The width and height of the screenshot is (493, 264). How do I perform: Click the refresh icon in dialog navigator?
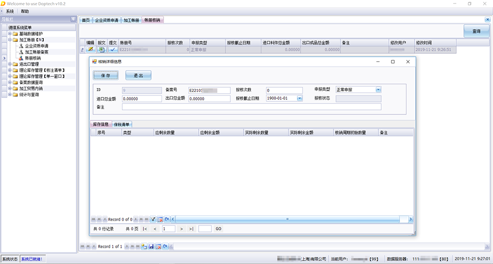point(167,219)
